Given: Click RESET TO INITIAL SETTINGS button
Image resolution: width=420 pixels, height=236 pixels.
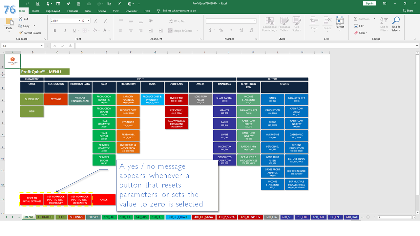Looking at the screenshot, I should point(32,200).
